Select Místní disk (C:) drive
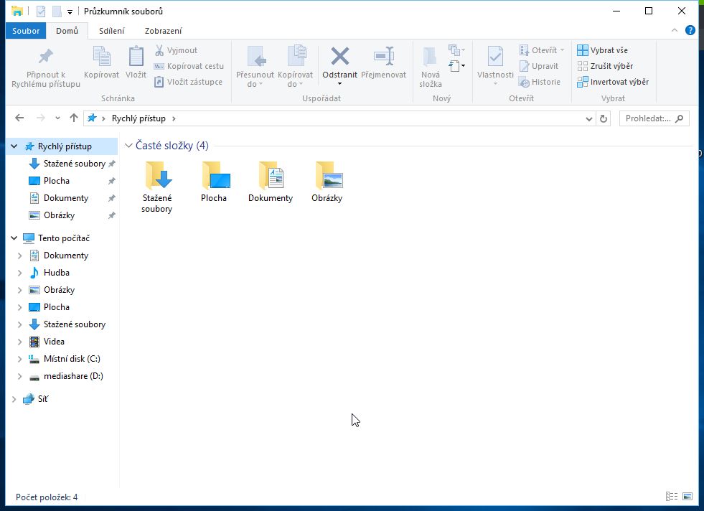Viewport: 704px width, 511px height. (72, 359)
